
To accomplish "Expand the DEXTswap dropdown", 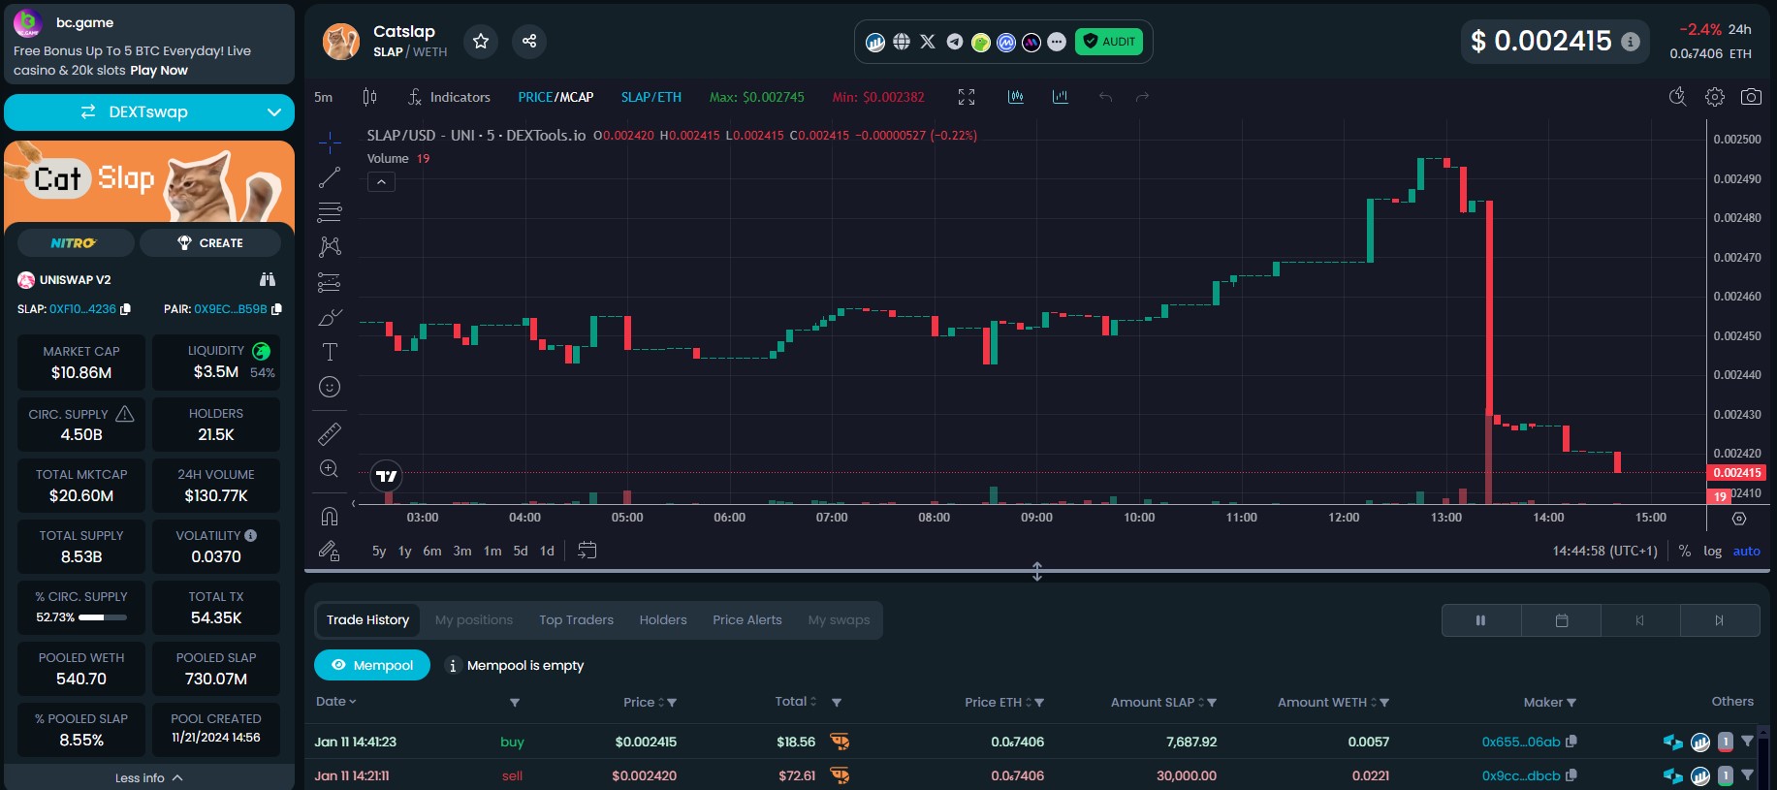I will pyautogui.click(x=273, y=112).
